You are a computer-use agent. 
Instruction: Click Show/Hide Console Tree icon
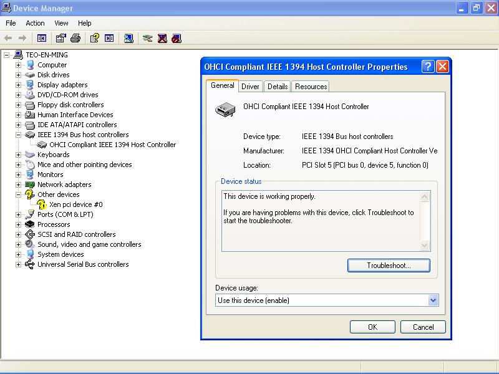pyautogui.click(x=42, y=38)
